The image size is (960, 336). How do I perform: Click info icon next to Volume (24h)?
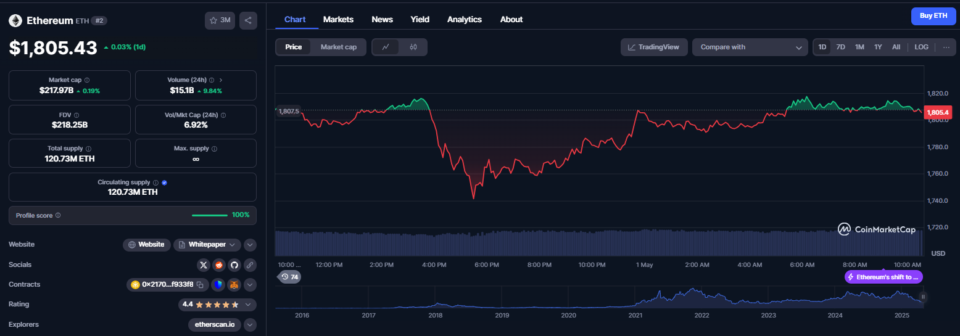(212, 80)
